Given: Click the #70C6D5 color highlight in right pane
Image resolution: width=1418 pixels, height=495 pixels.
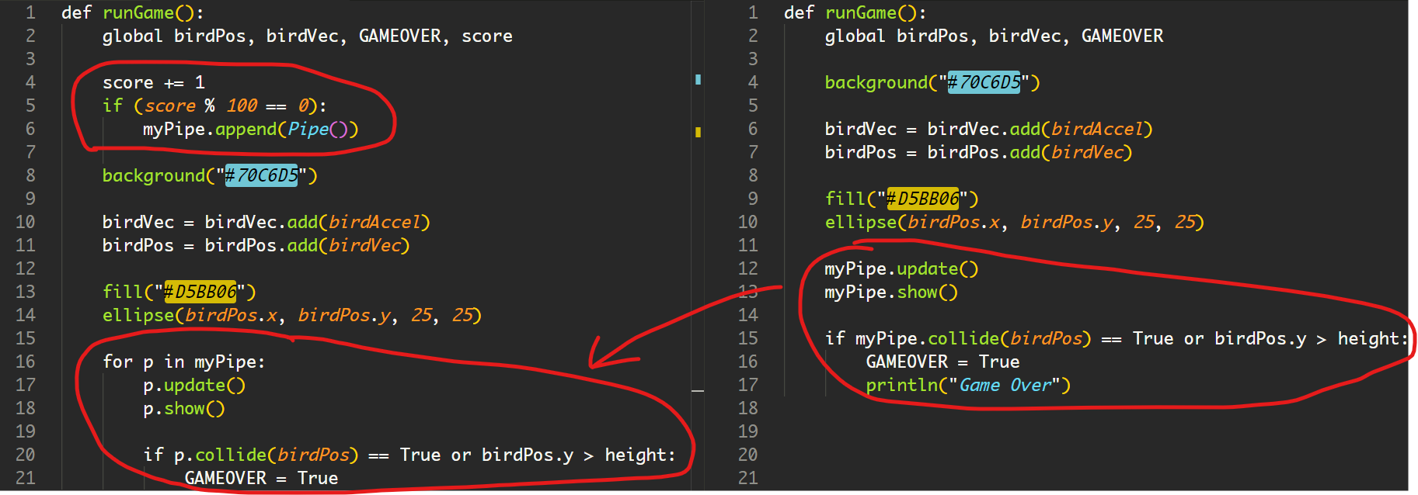Looking at the screenshot, I should (984, 82).
